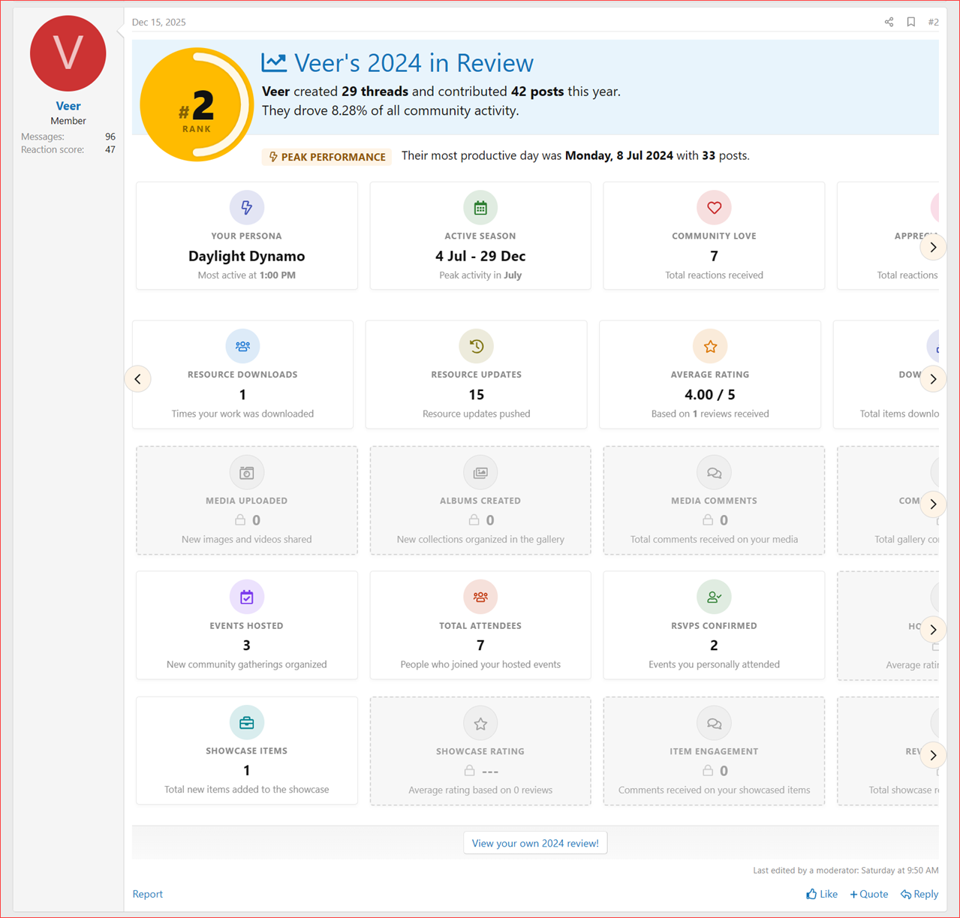Click 'Events you personally attended' caption
Viewport: 960px width, 918px height.
(x=714, y=664)
